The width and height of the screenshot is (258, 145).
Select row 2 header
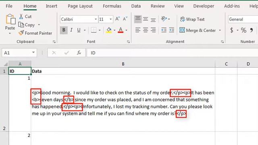coord(4,103)
